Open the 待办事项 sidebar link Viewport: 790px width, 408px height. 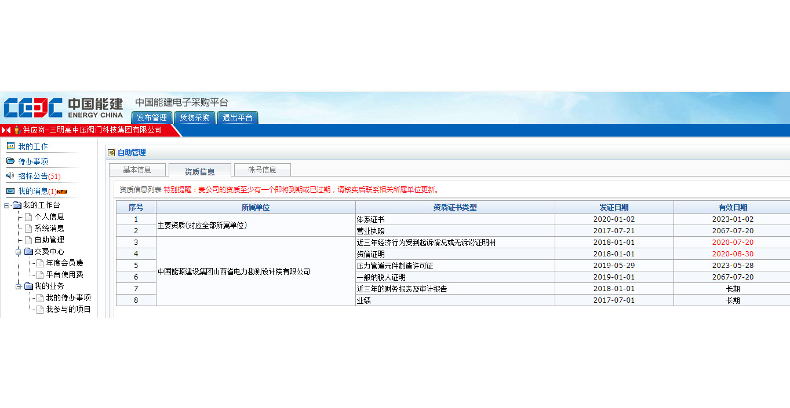point(33,161)
